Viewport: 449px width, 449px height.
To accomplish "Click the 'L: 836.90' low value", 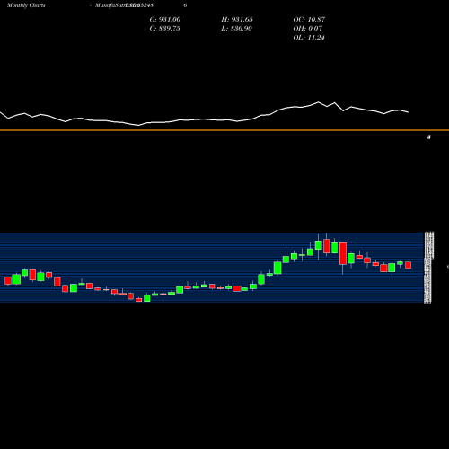I will click(x=236, y=28).
